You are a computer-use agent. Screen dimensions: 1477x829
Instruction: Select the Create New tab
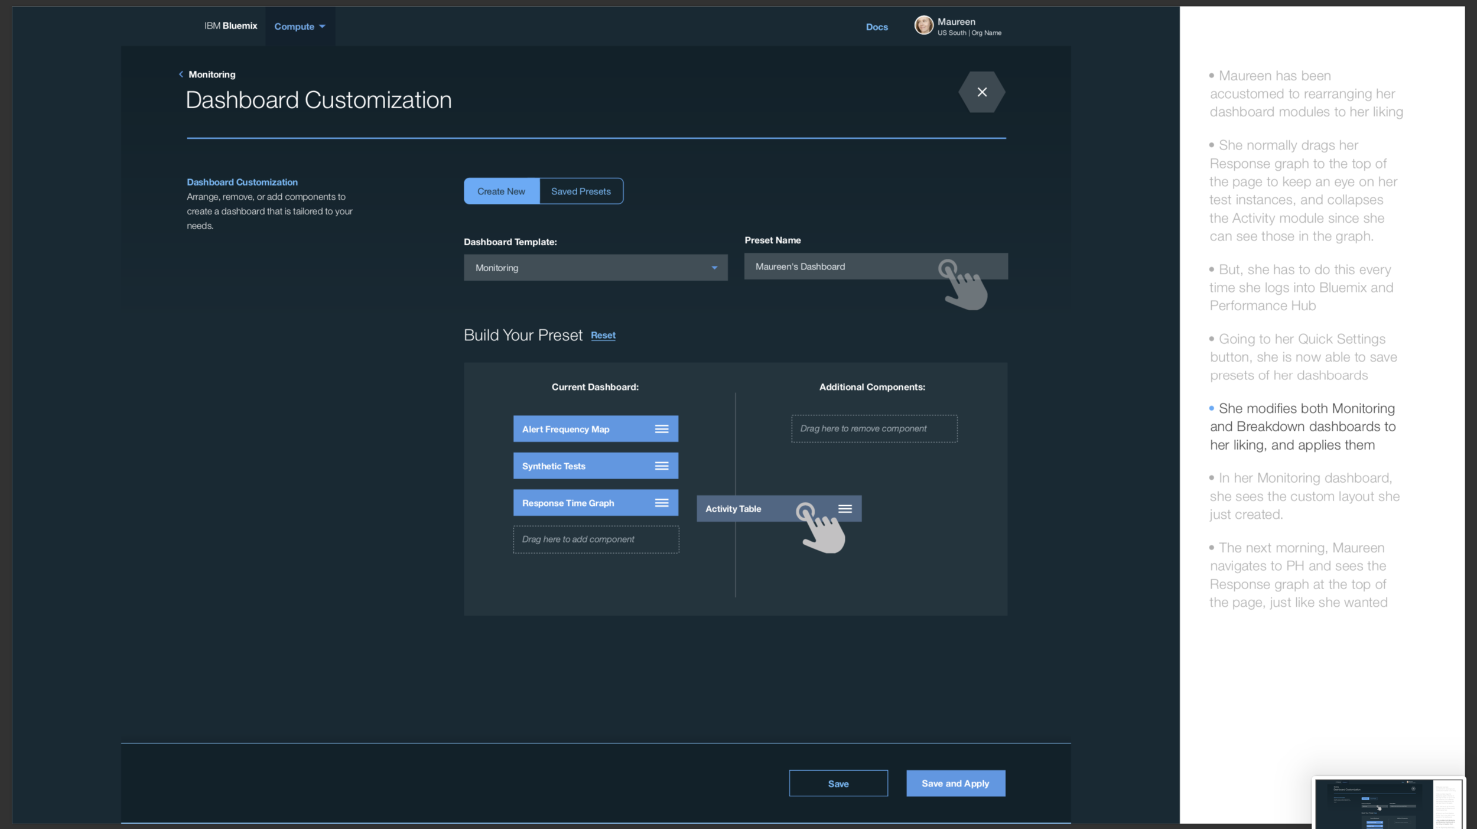click(x=501, y=191)
